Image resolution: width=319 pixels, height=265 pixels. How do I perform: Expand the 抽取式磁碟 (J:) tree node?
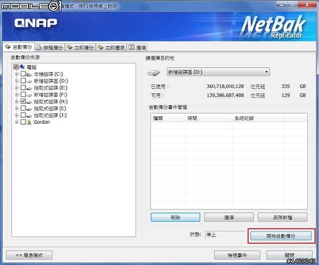coord(16,115)
